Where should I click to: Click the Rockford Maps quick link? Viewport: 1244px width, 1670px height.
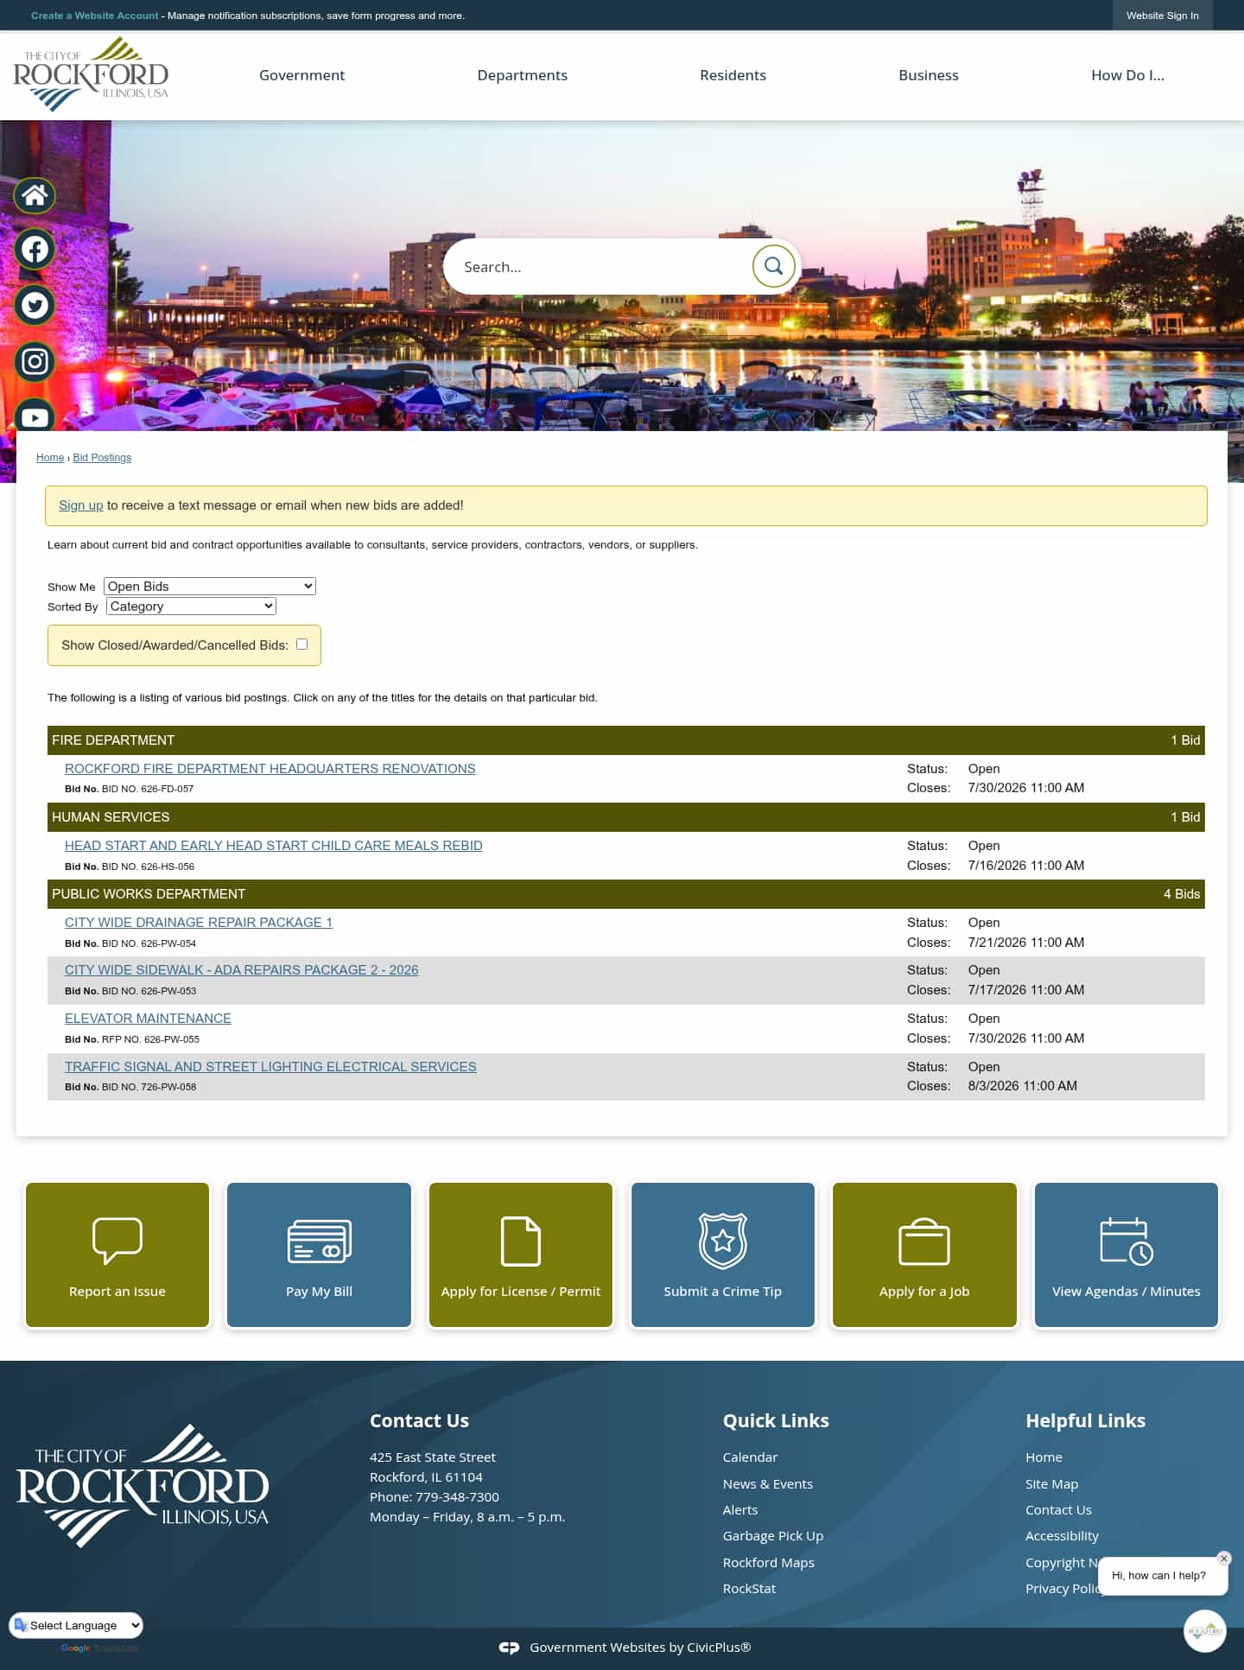(769, 1563)
